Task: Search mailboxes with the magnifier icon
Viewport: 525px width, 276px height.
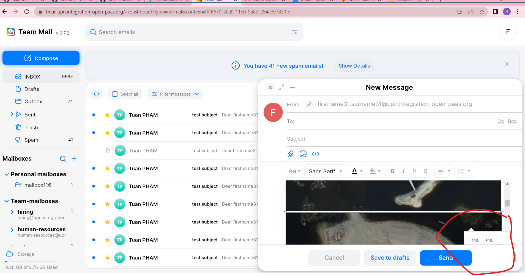Action: coord(63,159)
